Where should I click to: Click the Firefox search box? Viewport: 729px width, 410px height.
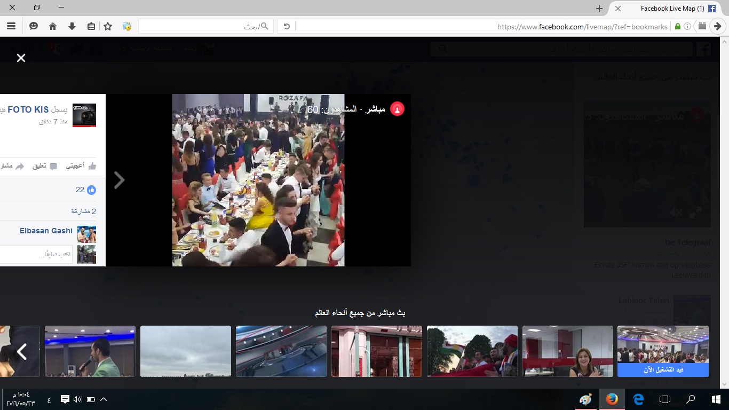(x=206, y=26)
